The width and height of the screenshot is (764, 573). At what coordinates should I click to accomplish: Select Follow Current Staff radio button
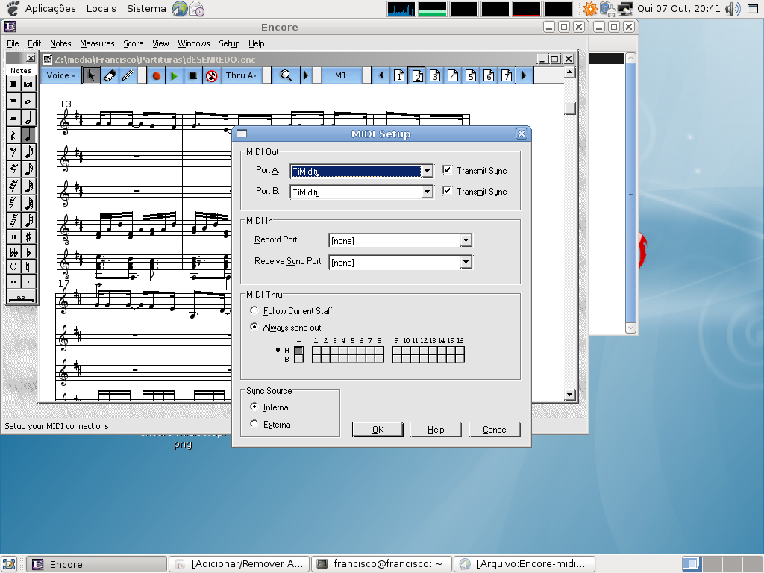254,310
